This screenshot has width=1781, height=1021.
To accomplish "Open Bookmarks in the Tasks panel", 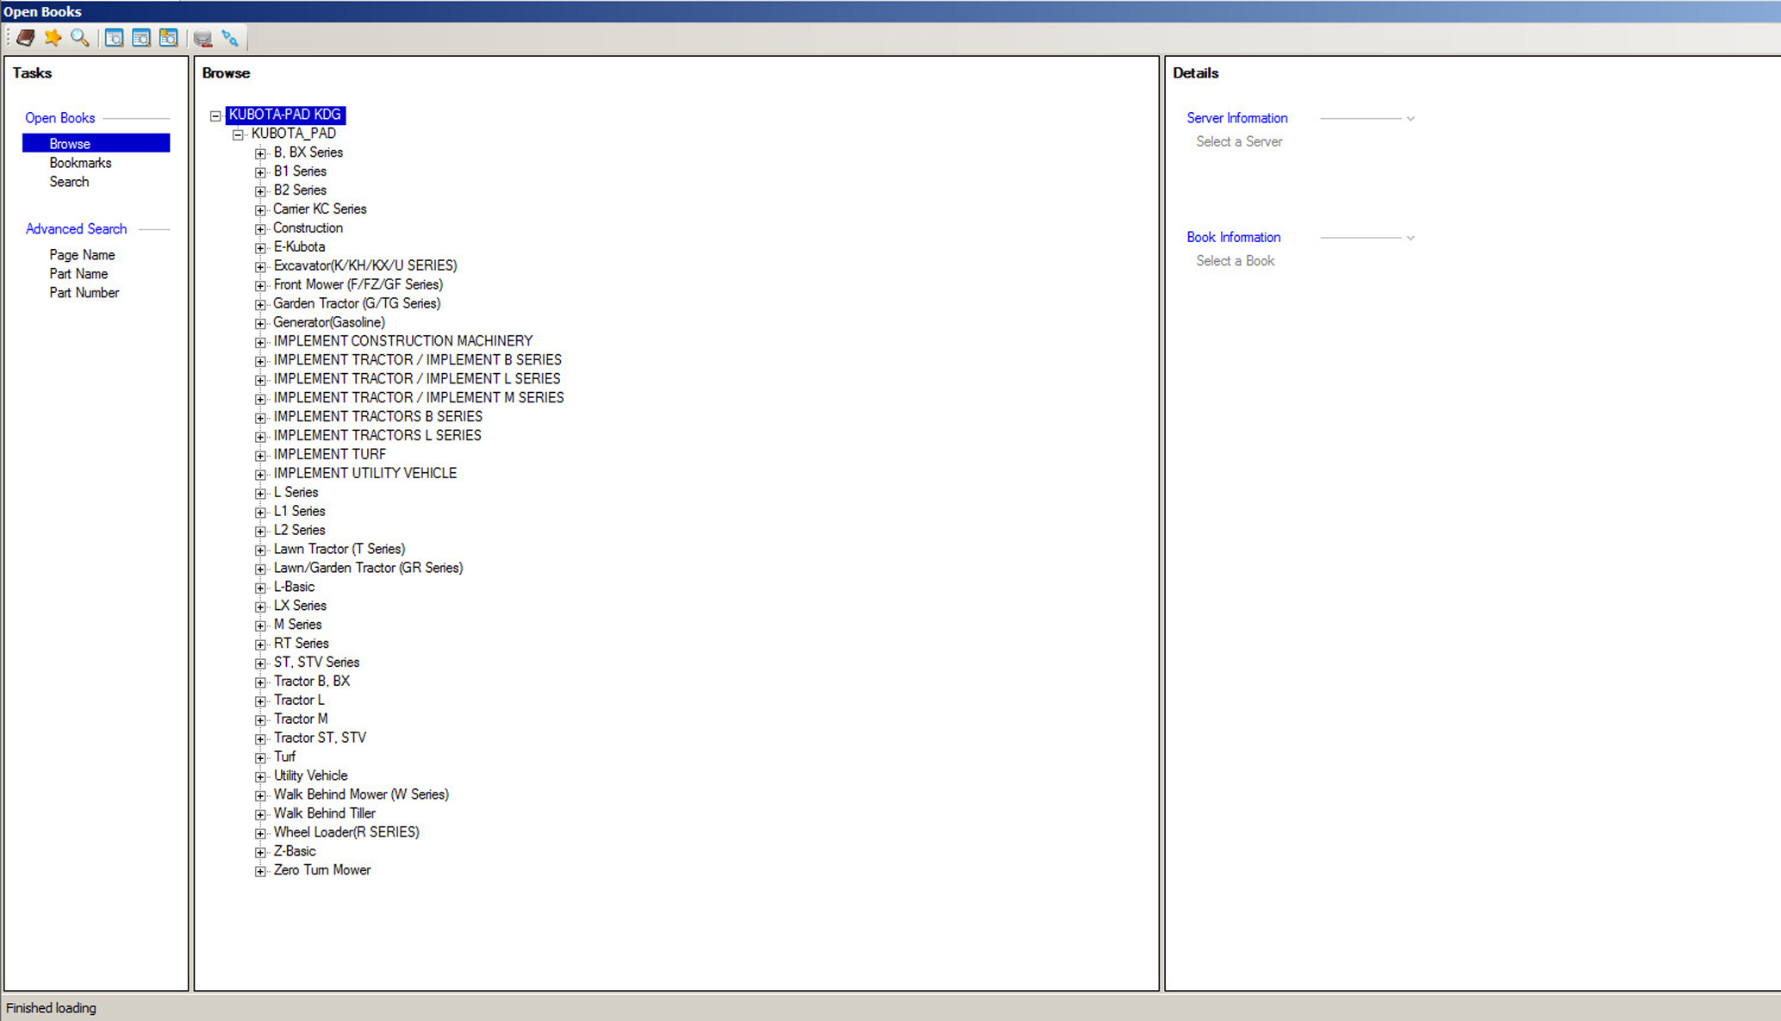I will [80, 163].
